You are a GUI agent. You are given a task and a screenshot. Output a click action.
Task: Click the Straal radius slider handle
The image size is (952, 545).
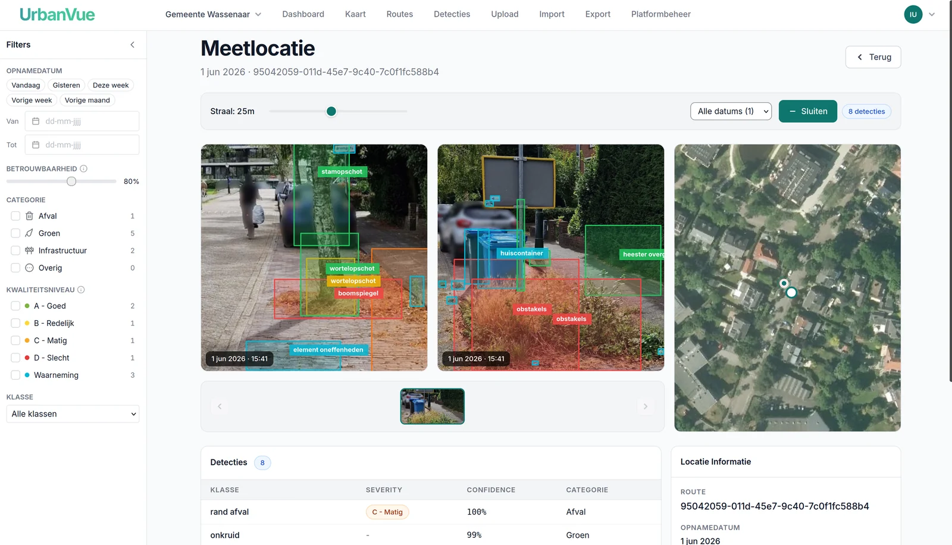pos(331,111)
